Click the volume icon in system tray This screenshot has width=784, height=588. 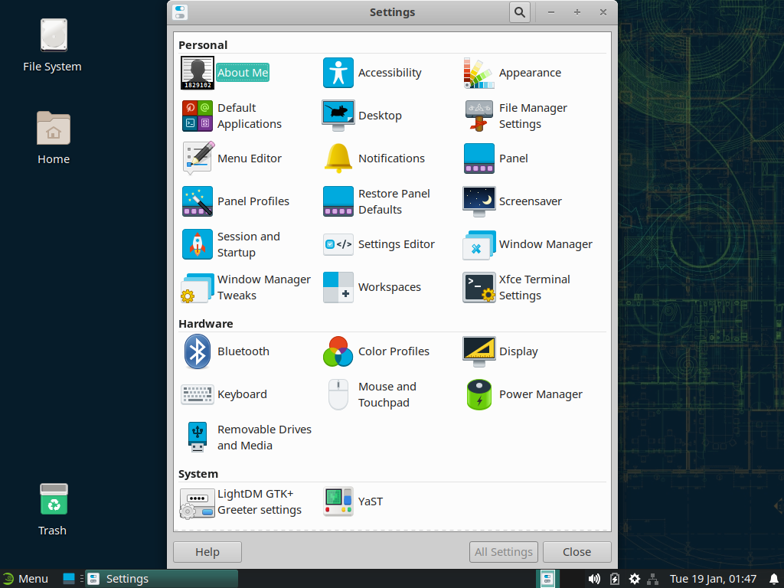594,579
